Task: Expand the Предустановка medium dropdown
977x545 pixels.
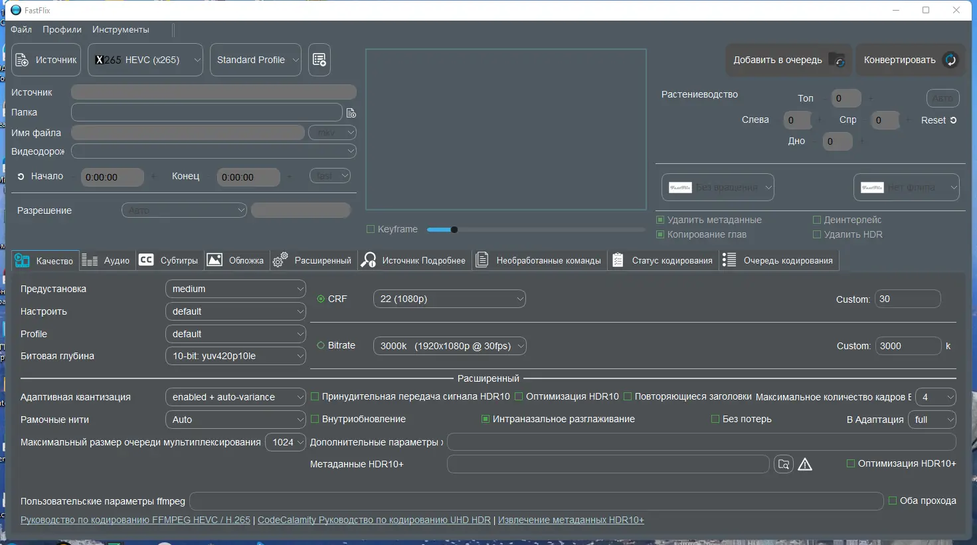Action: (x=236, y=289)
